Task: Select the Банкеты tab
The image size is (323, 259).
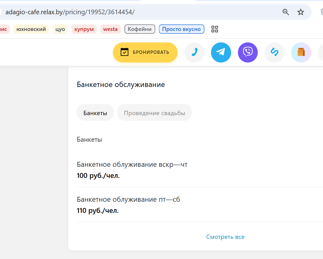Action: 95,113
